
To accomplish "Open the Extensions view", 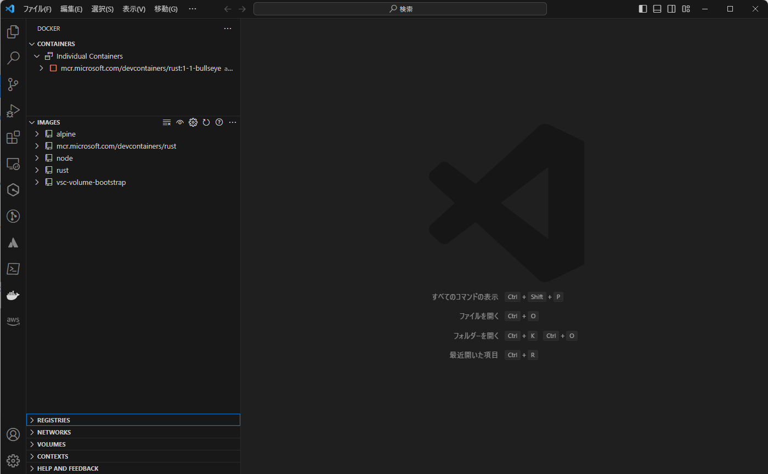I will (x=13, y=137).
